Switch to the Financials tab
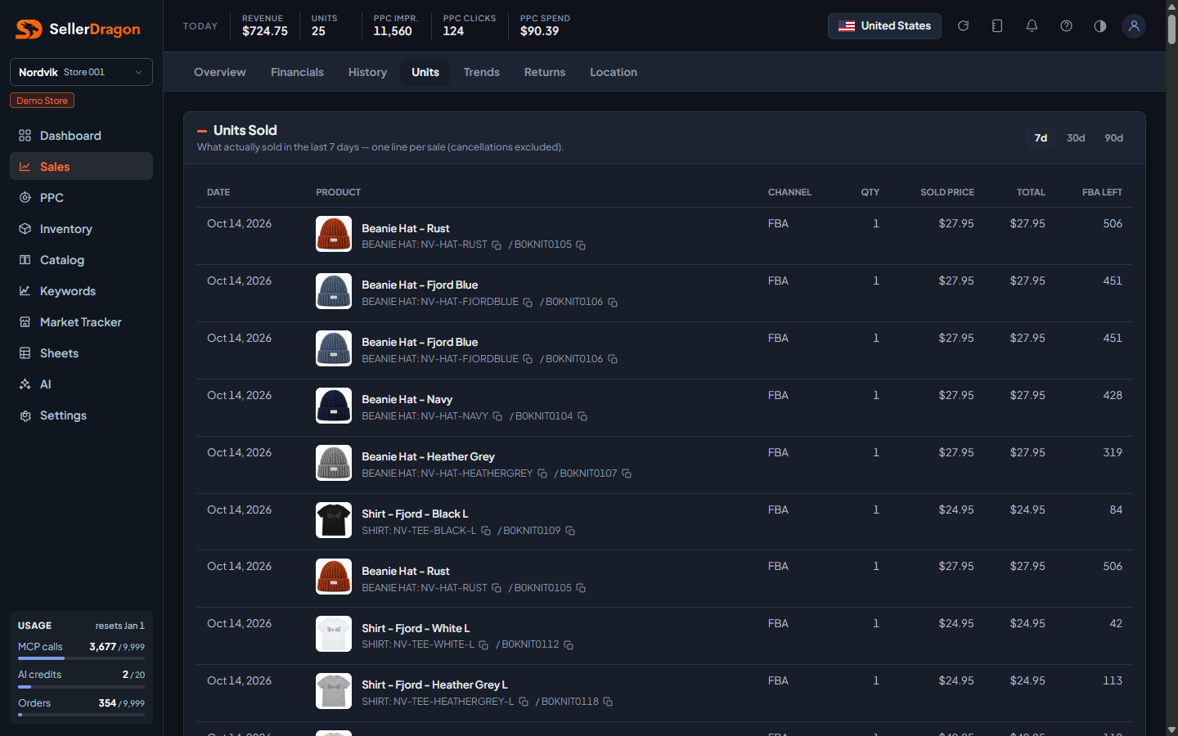 [x=297, y=72]
